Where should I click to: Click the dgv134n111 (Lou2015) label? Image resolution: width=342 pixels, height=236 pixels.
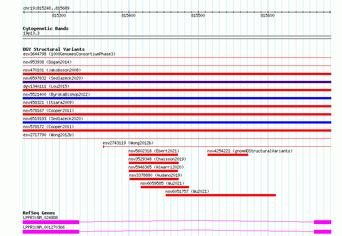pyautogui.click(x=46, y=86)
